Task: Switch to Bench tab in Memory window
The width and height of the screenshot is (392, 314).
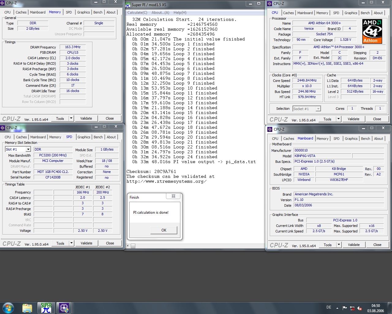Action: click(x=98, y=12)
